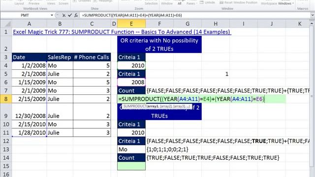Select row 1 header

6,32
